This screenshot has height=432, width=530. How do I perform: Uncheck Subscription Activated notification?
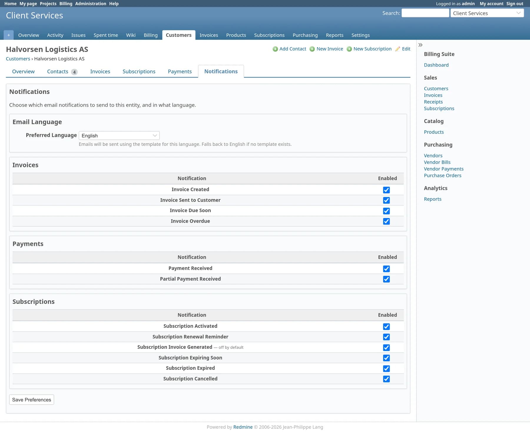[x=386, y=327]
